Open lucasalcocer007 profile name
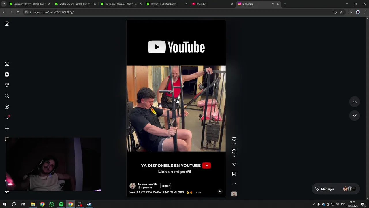Screen dimensions: 369x208 click(148, 184)
